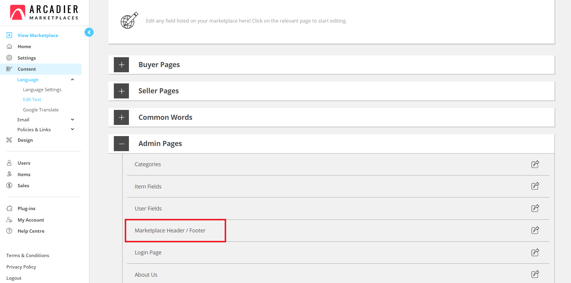
Task: Open the Privacy Policy link
Action: (21, 267)
